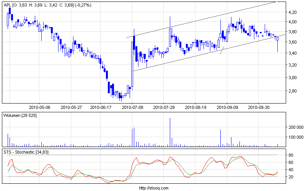Click the 20 stochastic axis label
Screen dimensions: 306x191
tap(291, 177)
